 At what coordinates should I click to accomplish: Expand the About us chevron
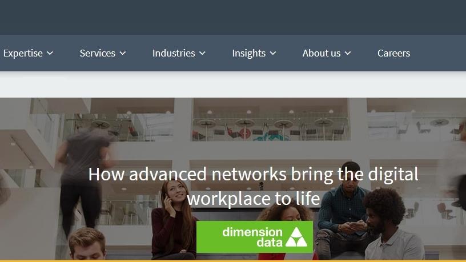348,53
